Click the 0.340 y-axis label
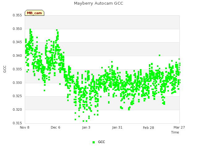The width and height of the screenshot is (198, 148). click(17, 55)
